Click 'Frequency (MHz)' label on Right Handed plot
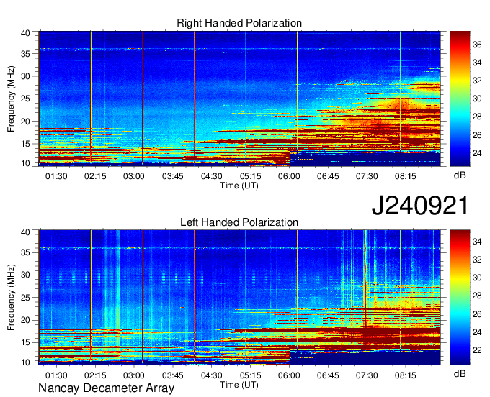The width and height of the screenshot is (490, 397). pos(11,99)
